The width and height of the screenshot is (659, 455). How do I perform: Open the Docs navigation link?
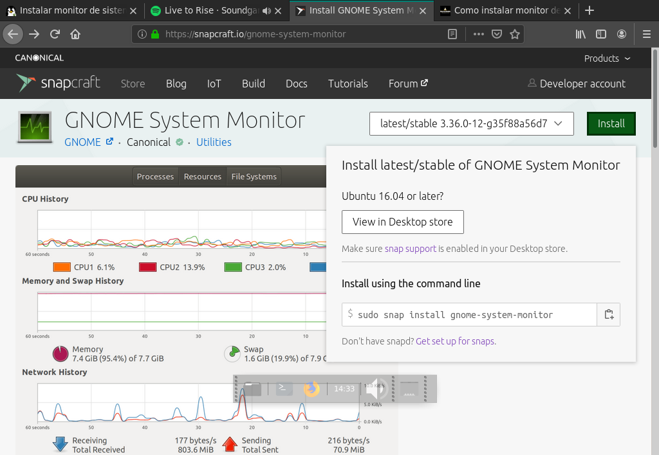pos(296,84)
